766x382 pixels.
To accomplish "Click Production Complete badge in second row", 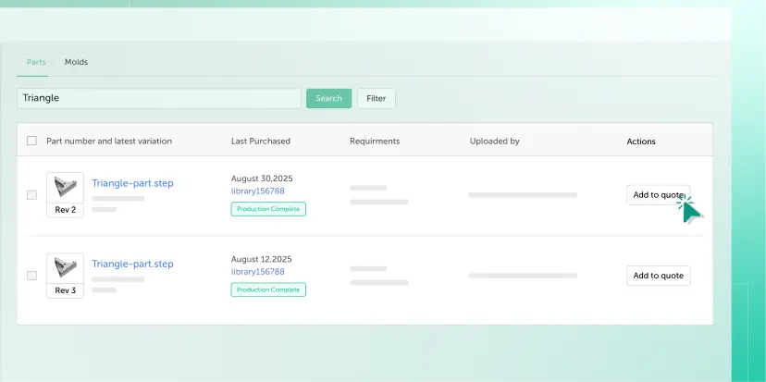I will click(x=268, y=290).
